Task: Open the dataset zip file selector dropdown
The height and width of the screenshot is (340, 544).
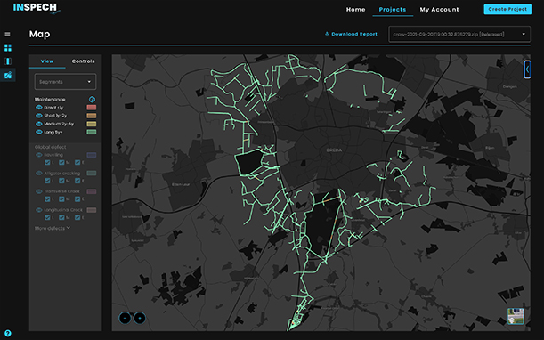Action: [x=459, y=35]
